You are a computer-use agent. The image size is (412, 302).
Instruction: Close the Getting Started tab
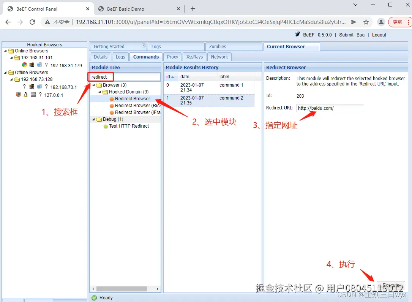(144, 45)
